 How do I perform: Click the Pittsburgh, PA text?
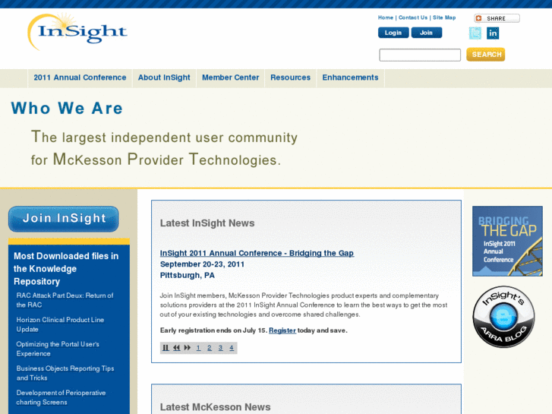pos(188,276)
